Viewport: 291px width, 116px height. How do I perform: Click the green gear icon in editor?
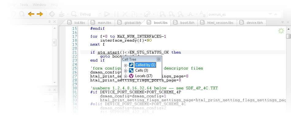(281, 31)
